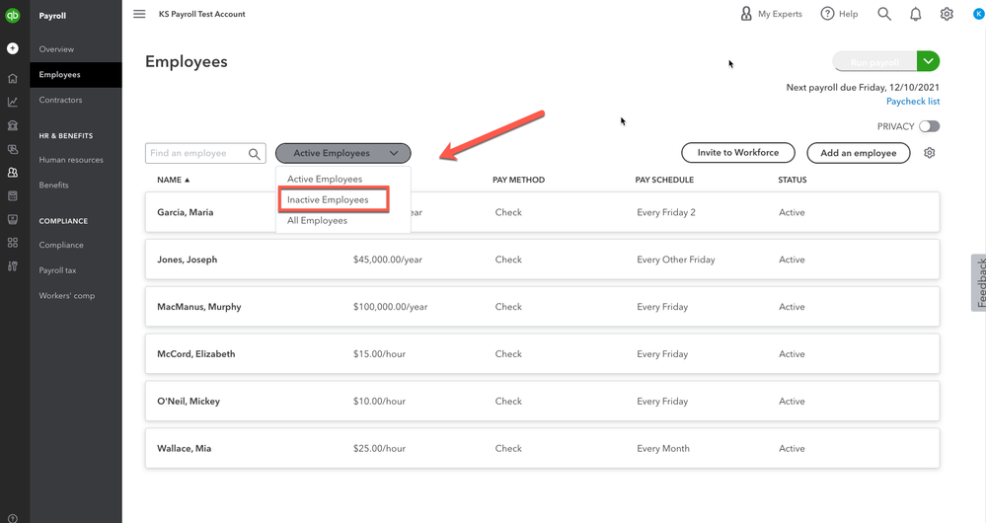
Task: Open Garcia, Maria employee row
Action: (x=542, y=212)
